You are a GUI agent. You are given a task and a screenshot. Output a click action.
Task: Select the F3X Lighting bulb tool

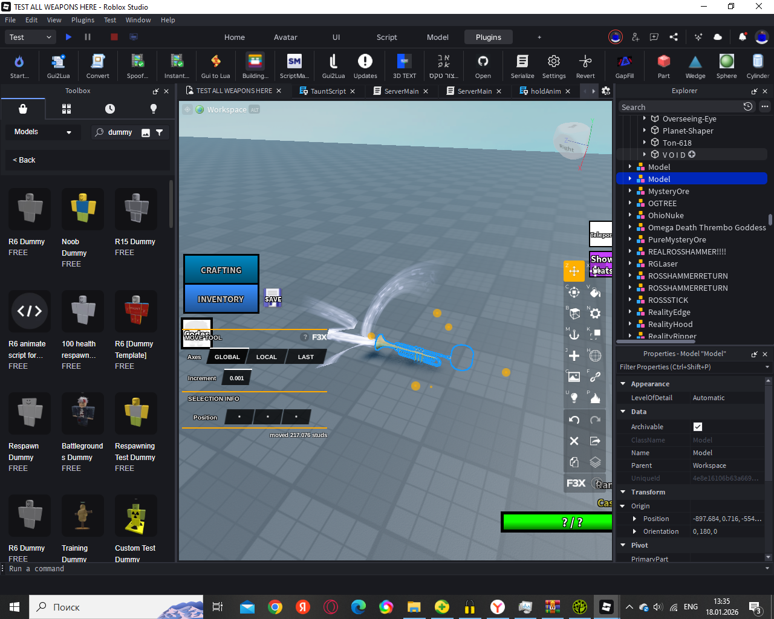574,398
